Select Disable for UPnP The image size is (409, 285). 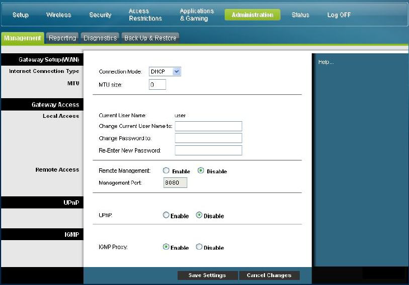pos(199,215)
